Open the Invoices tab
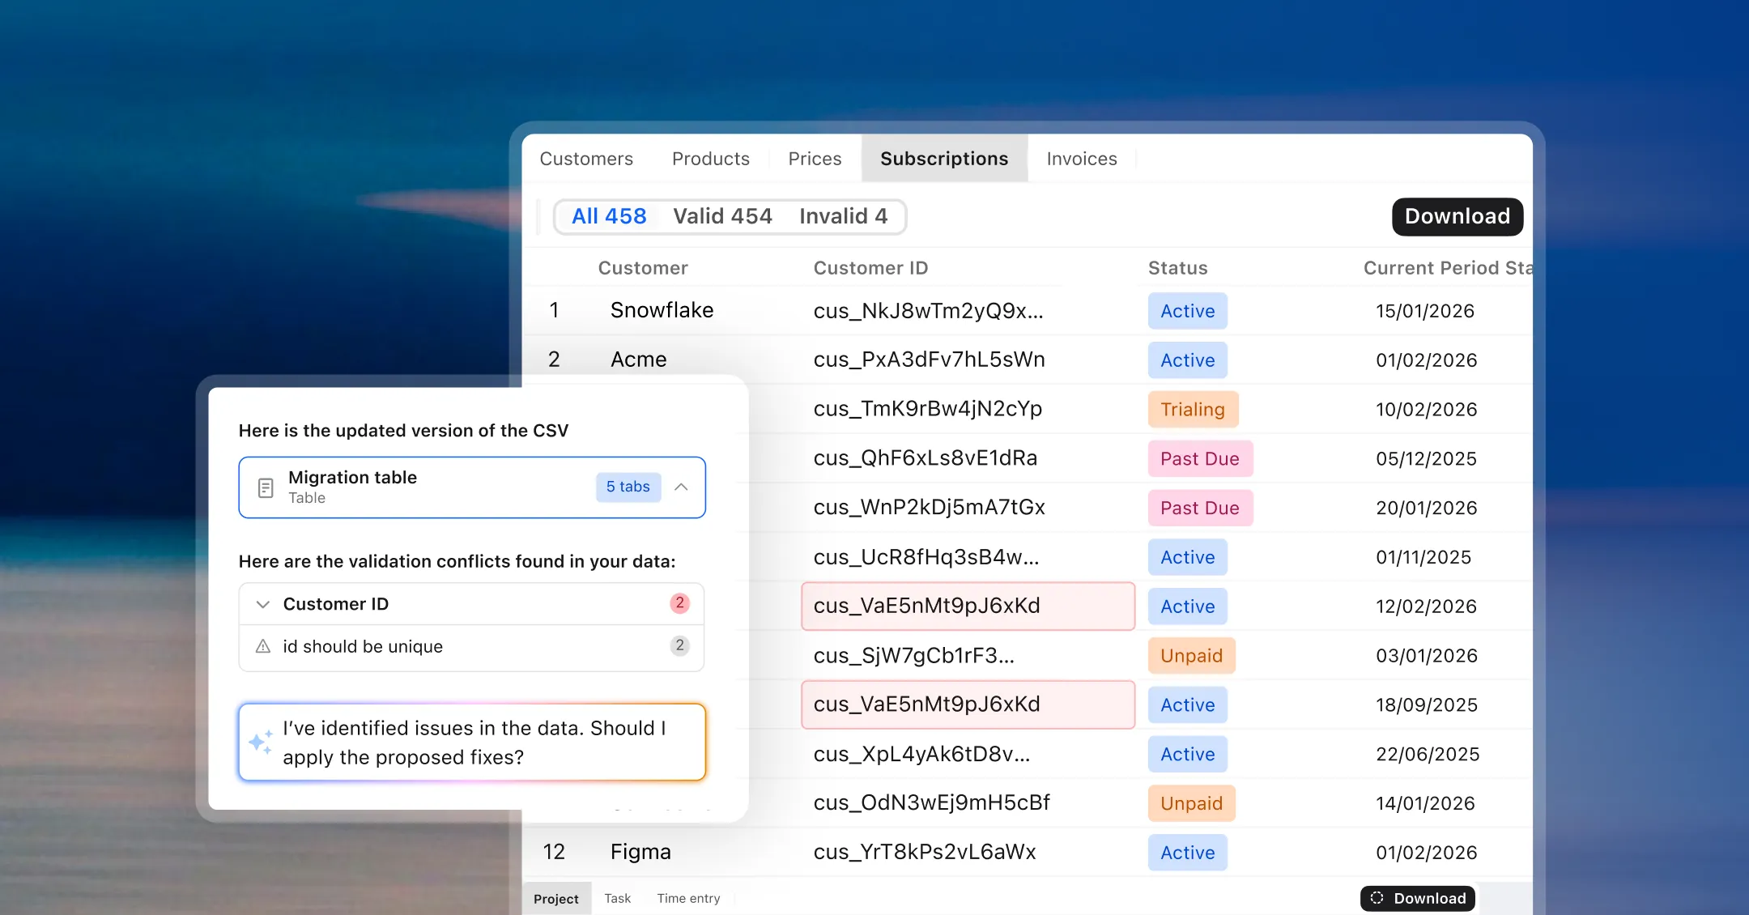 pos(1081,159)
